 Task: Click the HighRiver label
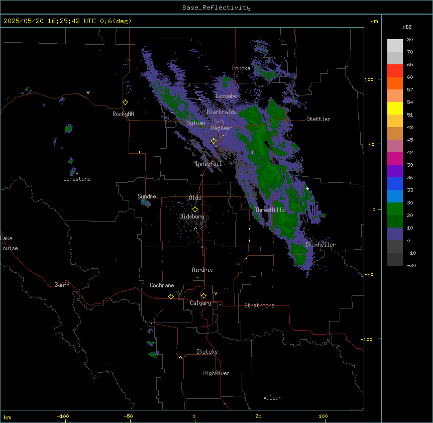tap(216, 373)
